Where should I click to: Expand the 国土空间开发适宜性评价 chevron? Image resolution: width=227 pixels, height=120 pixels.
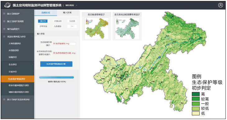[32, 99]
